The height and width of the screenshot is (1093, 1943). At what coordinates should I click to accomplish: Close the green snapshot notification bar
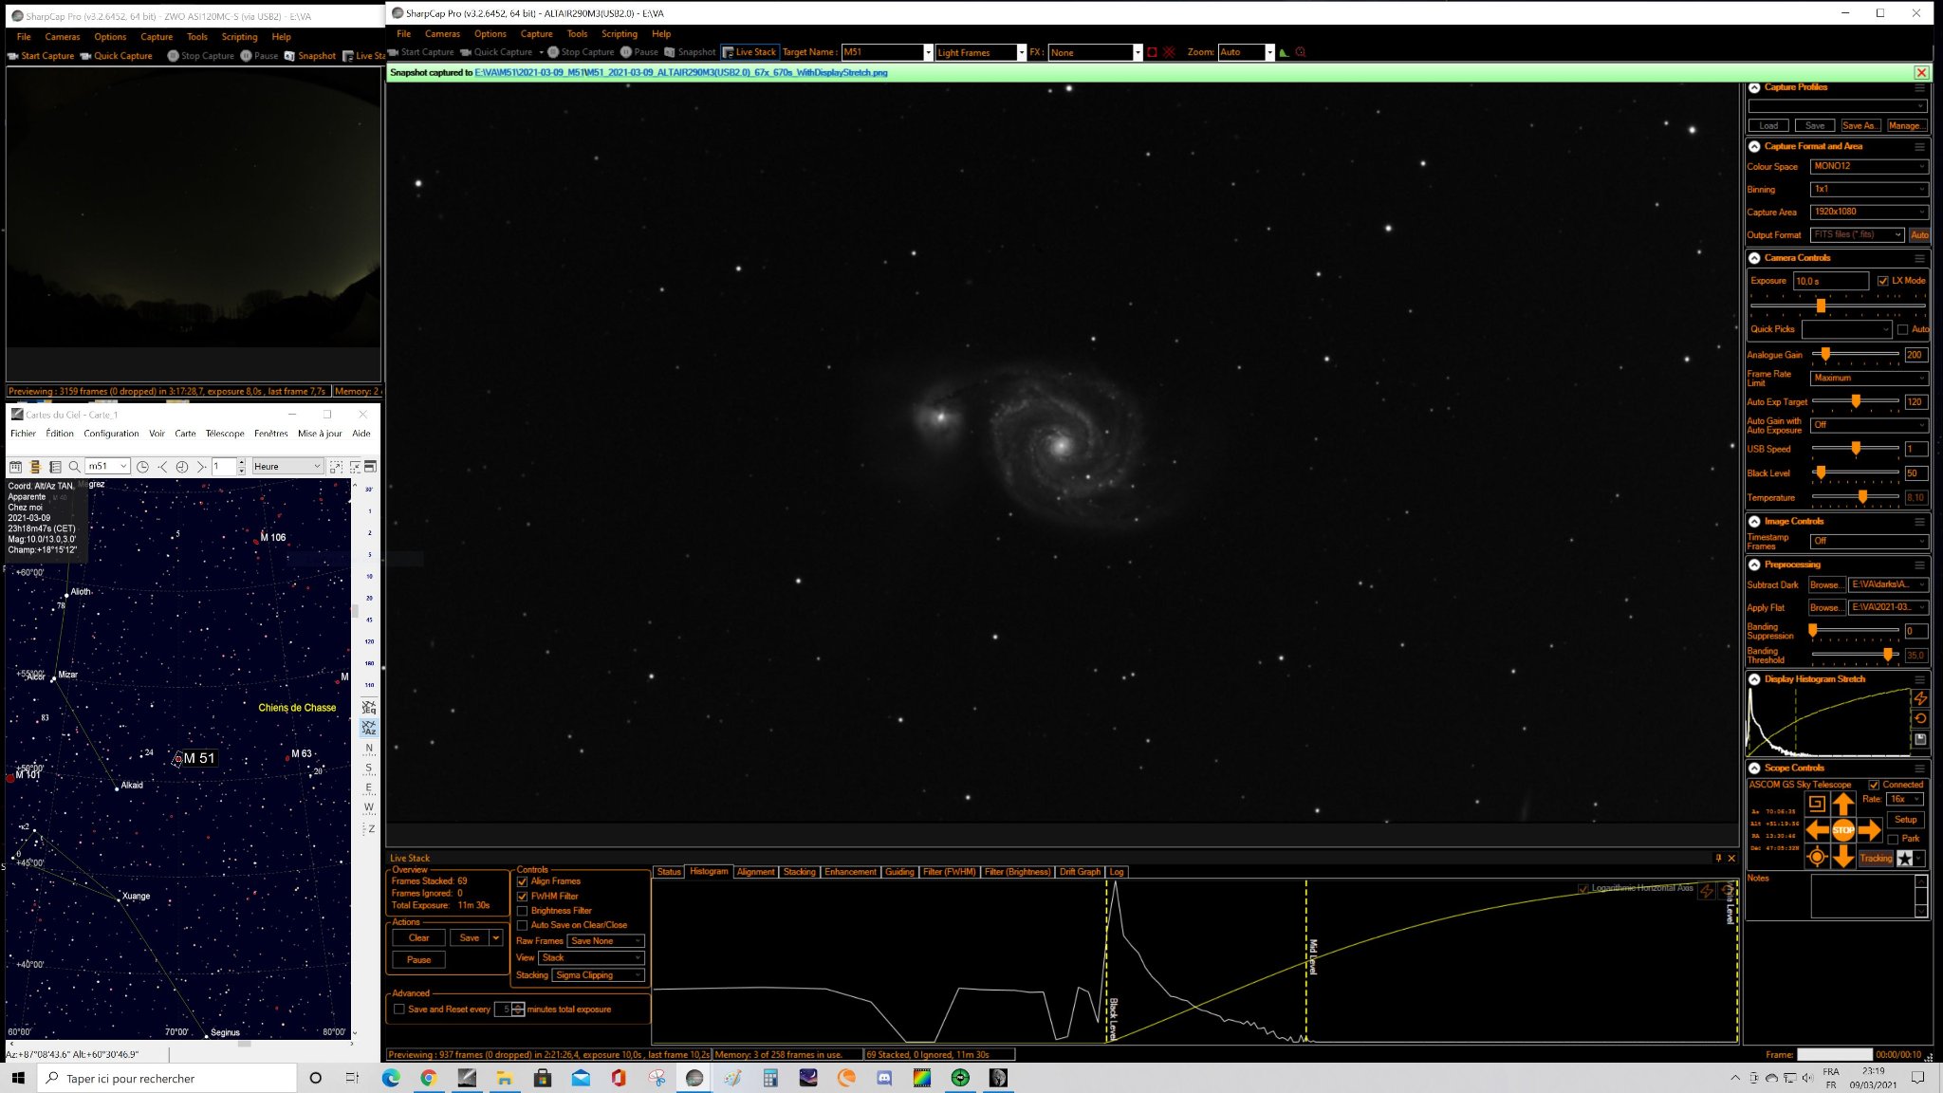(1921, 72)
